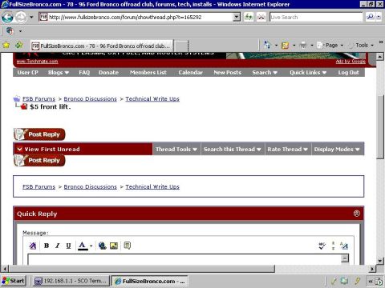Open the Windows Start menu
Viewport: 385px width, 288px height.
(x=14, y=281)
